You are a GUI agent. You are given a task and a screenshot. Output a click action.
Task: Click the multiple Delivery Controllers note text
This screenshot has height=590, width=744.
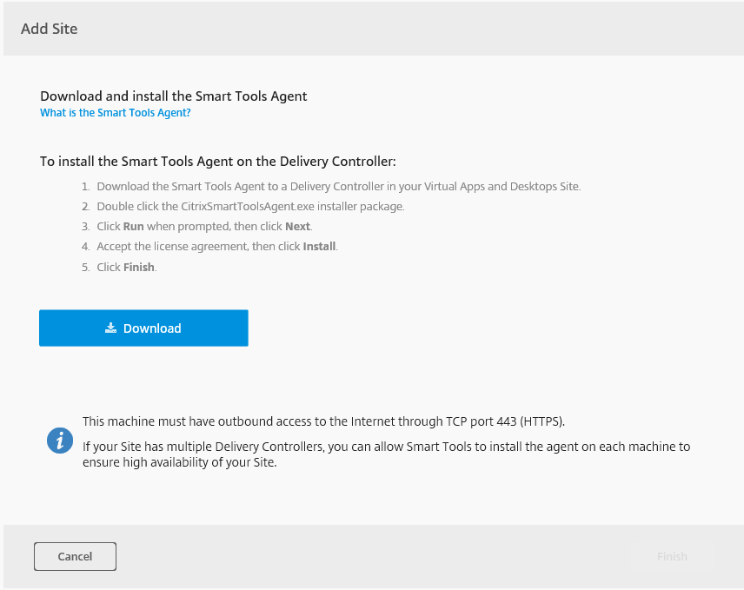coord(386,447)
